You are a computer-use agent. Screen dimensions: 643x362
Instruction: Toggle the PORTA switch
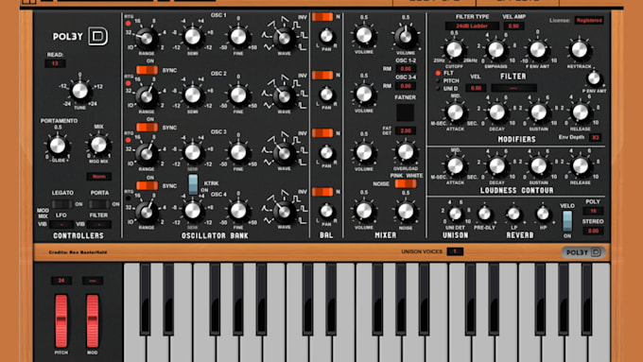click(x=99, y=204)
